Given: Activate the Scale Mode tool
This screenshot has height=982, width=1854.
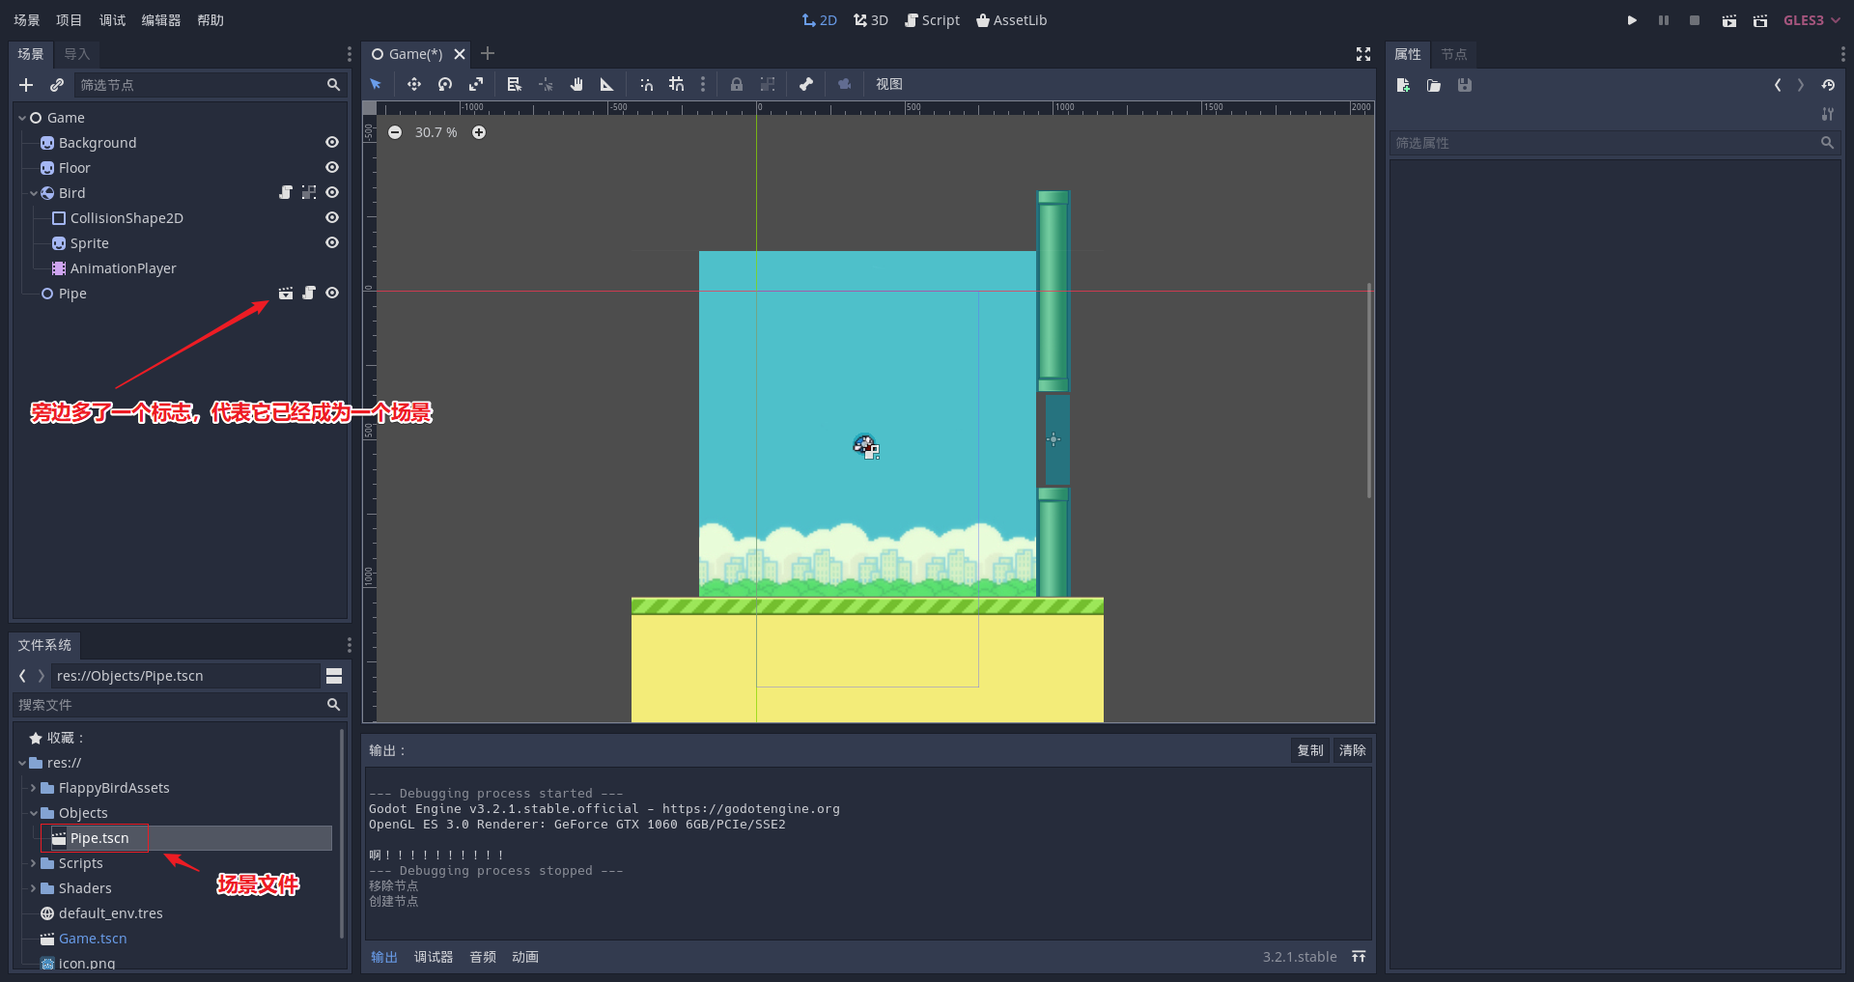Looking at the screenshot, I should pyautogui.click(x=475, y=84).
